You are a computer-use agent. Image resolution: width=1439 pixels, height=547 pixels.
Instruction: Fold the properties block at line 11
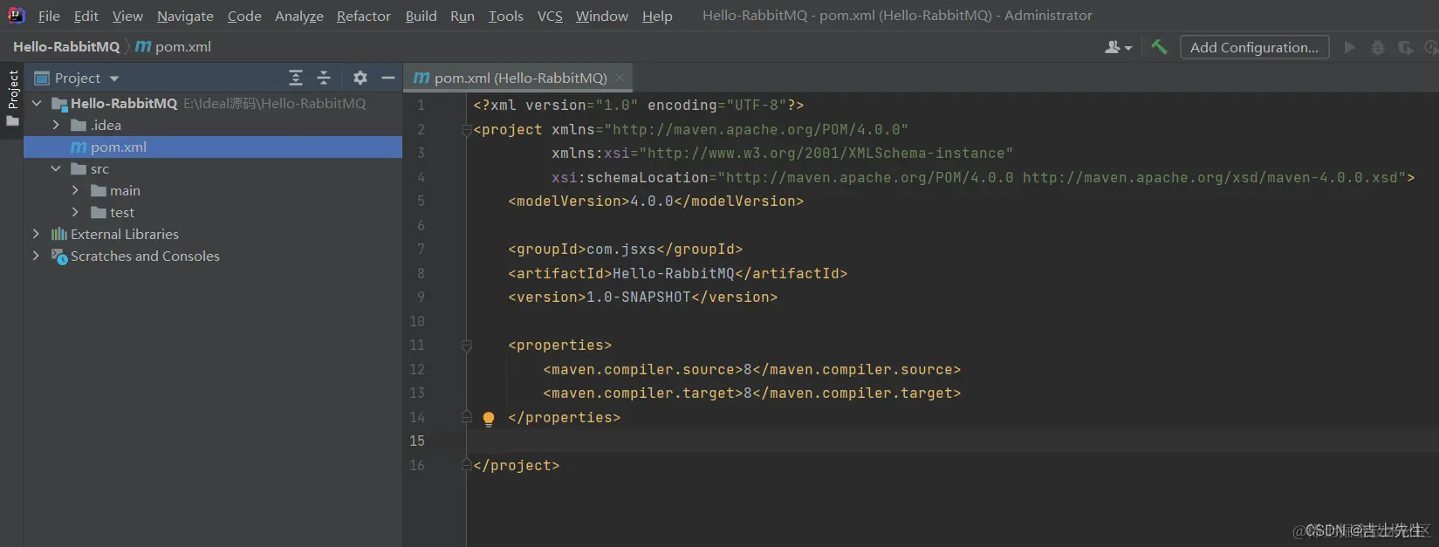click(466, 346)
